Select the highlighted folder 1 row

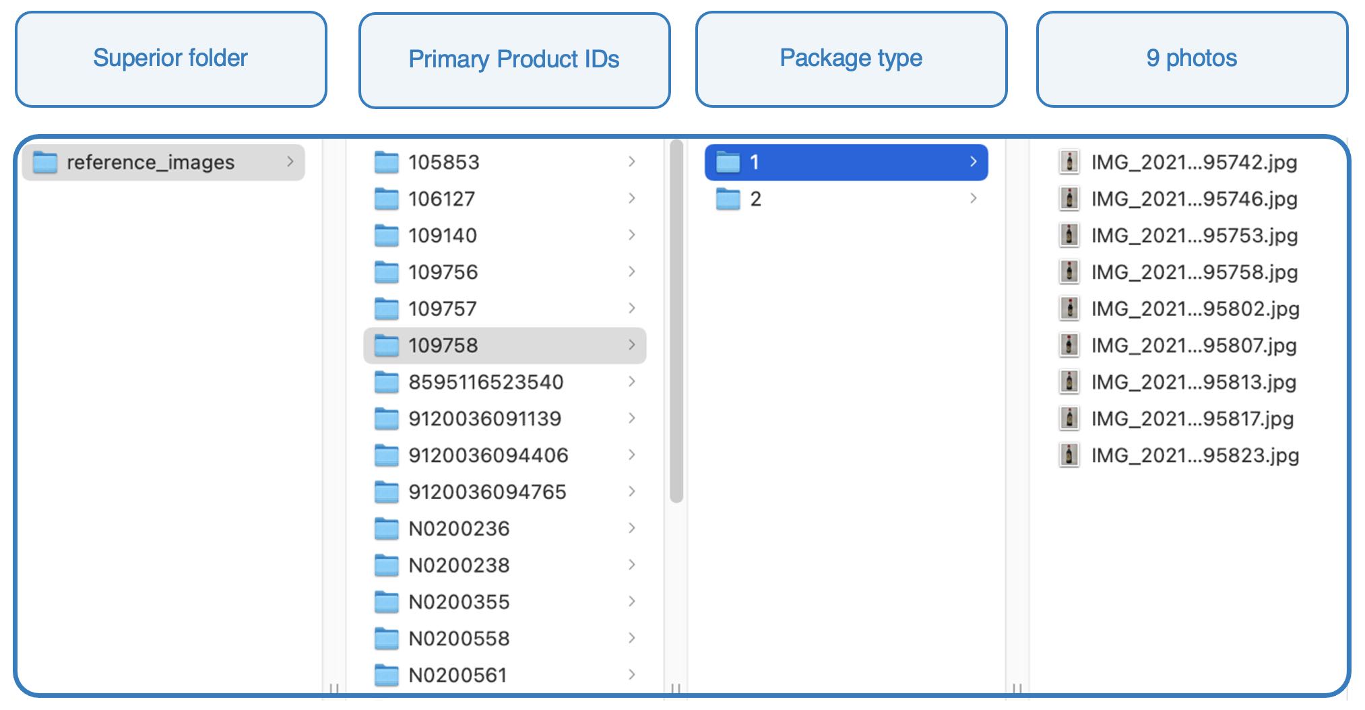pyautogui.click(x=846, y=162)
